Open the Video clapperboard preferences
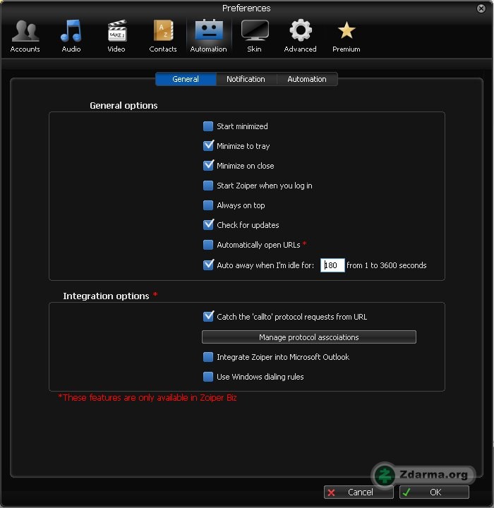The height and width of the screenshot is (508, 494). pos(116,36)
